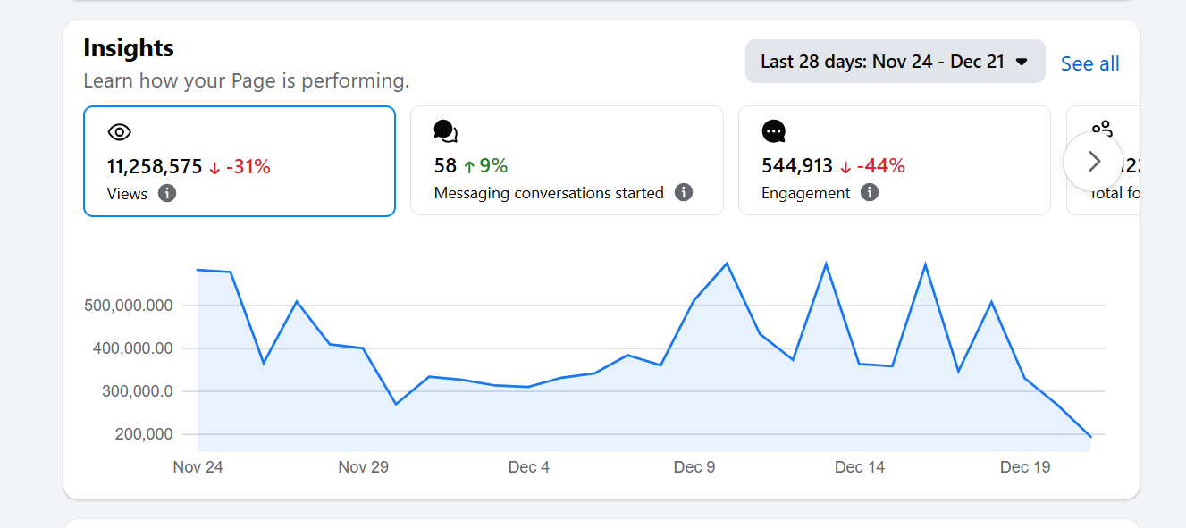Select the Engagement metric card
Viewport: 1186px width, 528px height.
tap(894, 161)
